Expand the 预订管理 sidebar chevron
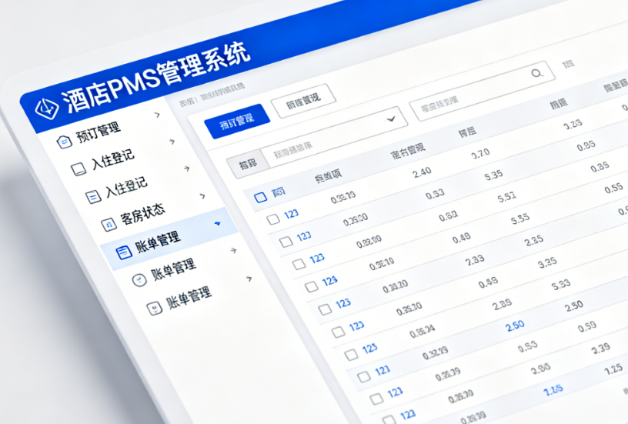Viewport: 628px width, 424px height. pyautogui.click(x=158, y=115)
